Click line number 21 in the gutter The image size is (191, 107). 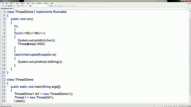(x=3, y=76)
